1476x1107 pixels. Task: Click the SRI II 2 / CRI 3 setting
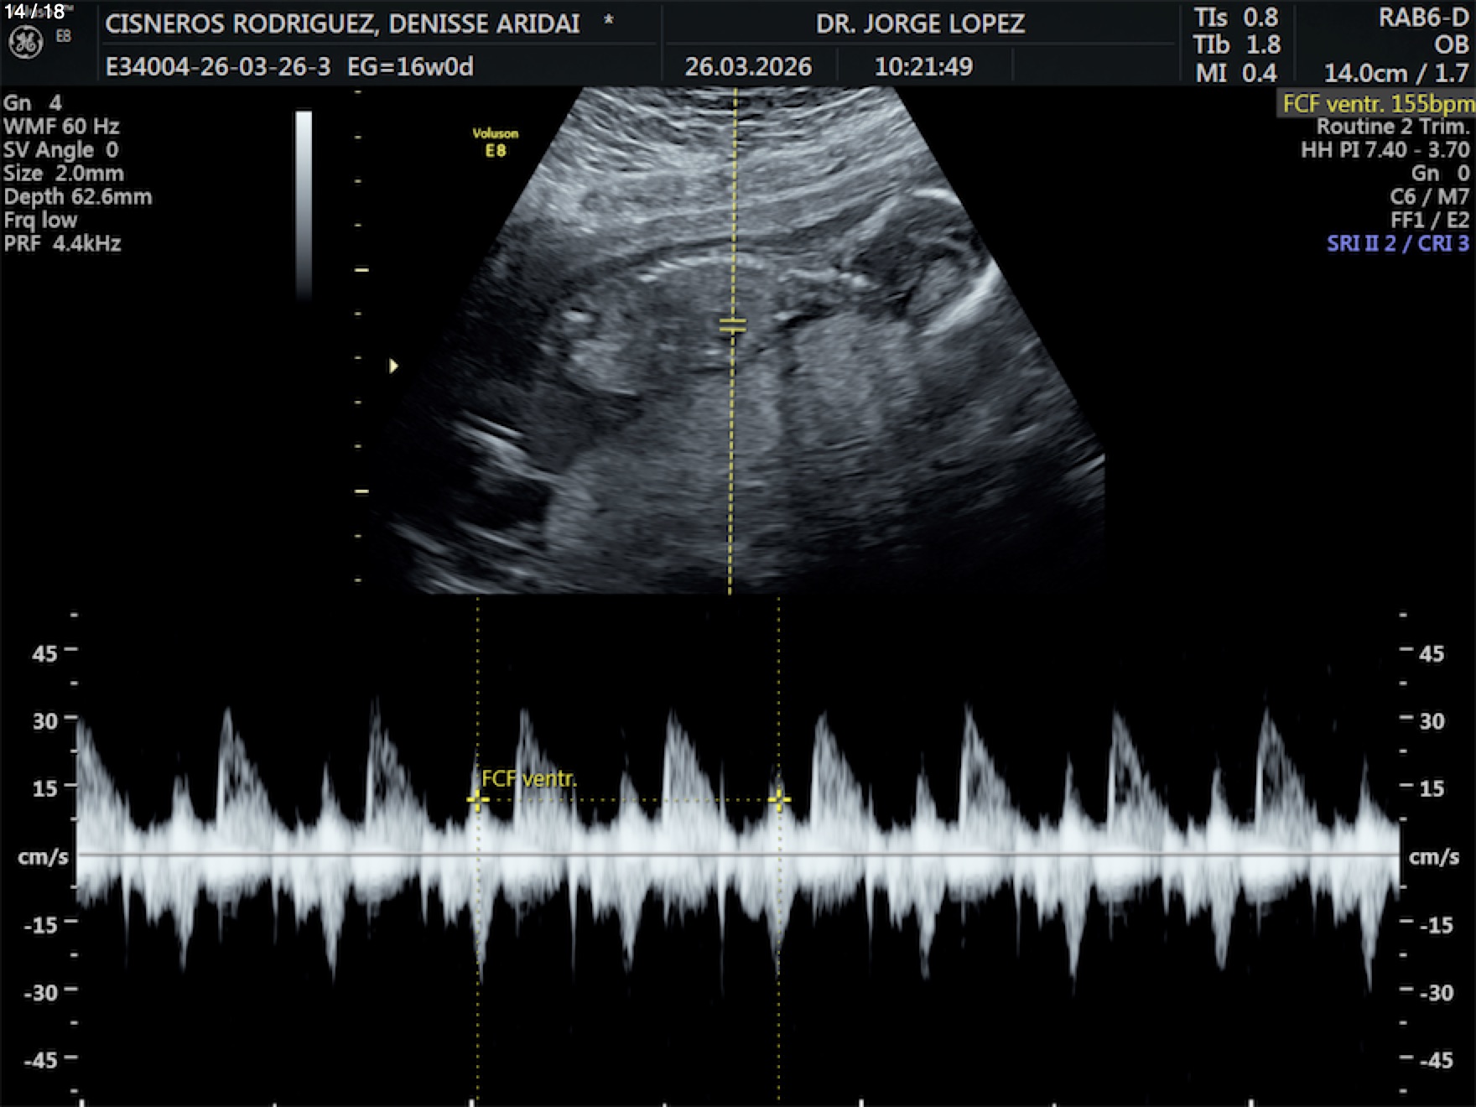point(1397,243)
